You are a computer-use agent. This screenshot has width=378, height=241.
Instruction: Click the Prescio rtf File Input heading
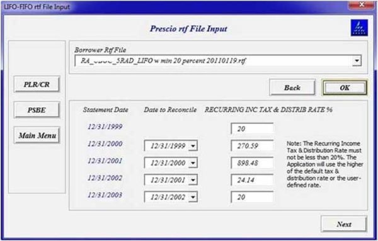click(188, 29)
